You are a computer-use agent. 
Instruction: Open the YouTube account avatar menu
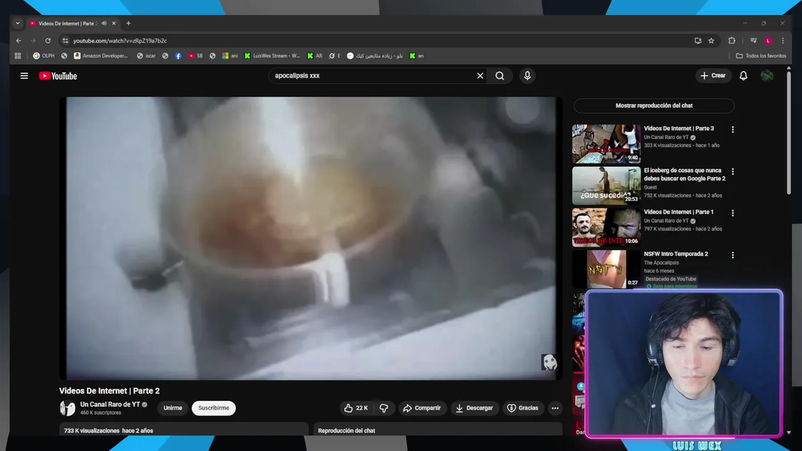click(767, 76)
